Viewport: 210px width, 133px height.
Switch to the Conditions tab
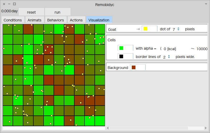(x=13, y=20)
